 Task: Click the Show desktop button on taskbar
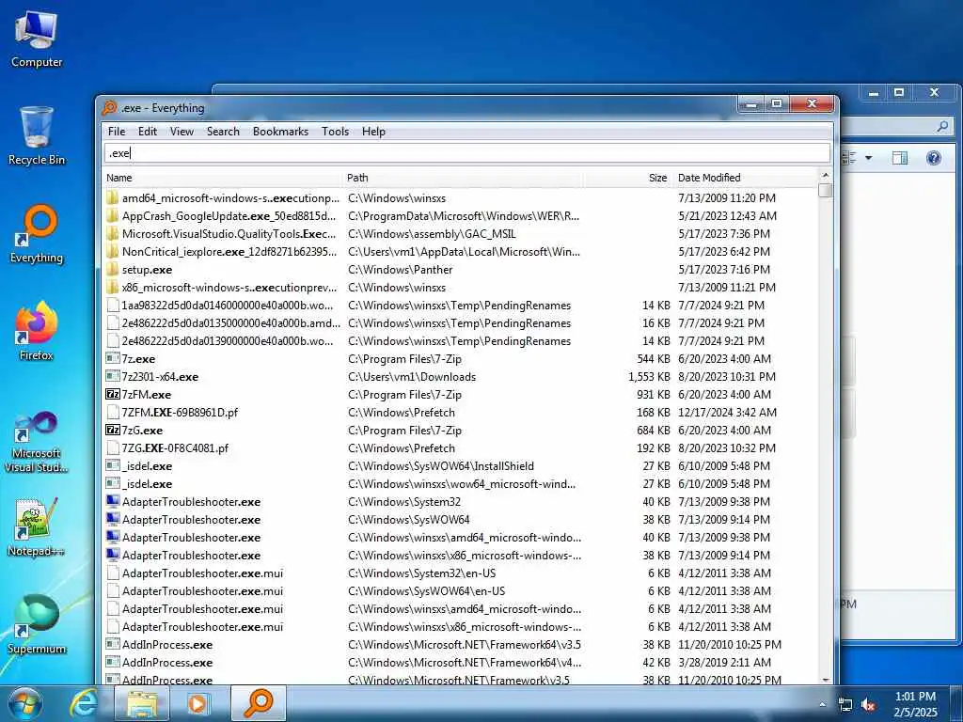click(956, 703)
